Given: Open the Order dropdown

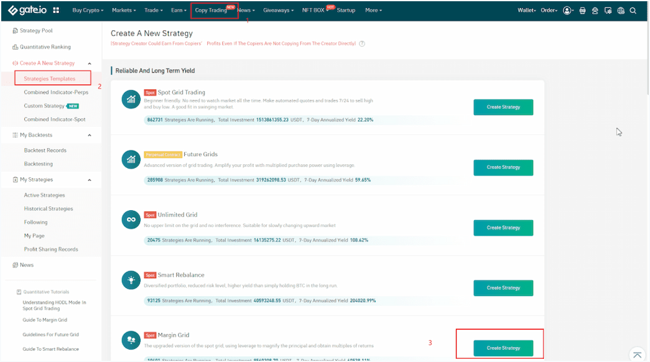Looking at the screenshot, I should 549,11.
